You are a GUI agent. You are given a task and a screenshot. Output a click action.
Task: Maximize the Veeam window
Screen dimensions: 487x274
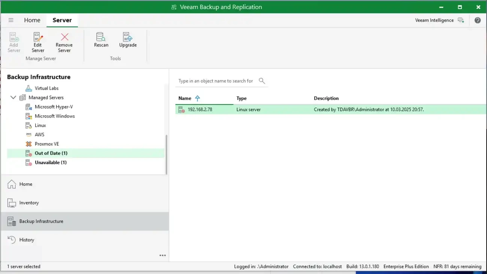[460, 7]
